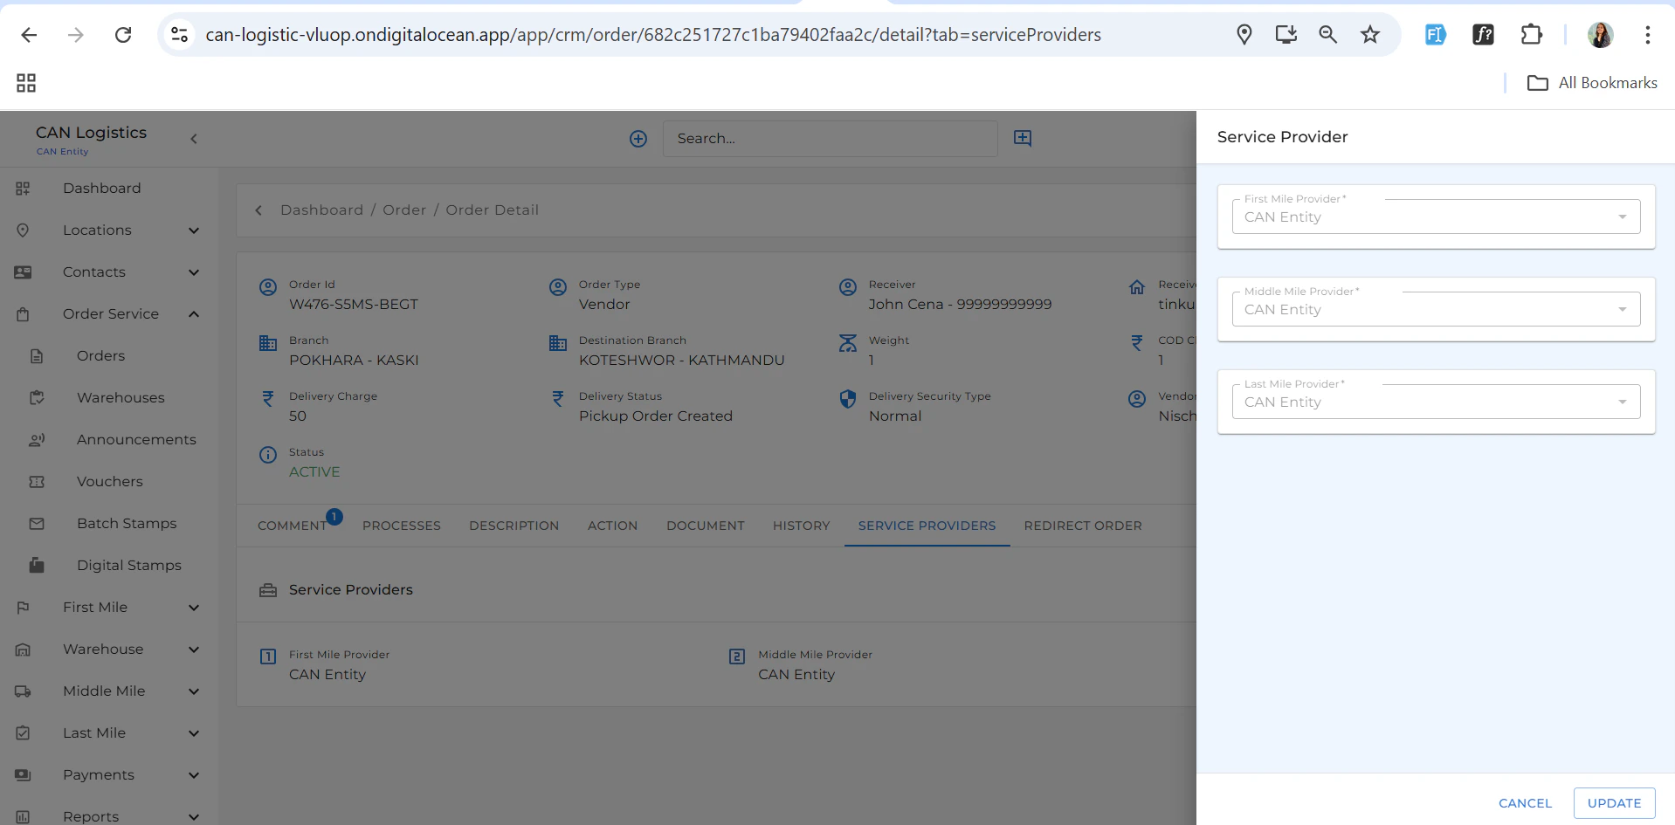This screenshot has width=1675, height=825.
Task: Click the Middle Mile Provider number-two icon
Action: 737,657
